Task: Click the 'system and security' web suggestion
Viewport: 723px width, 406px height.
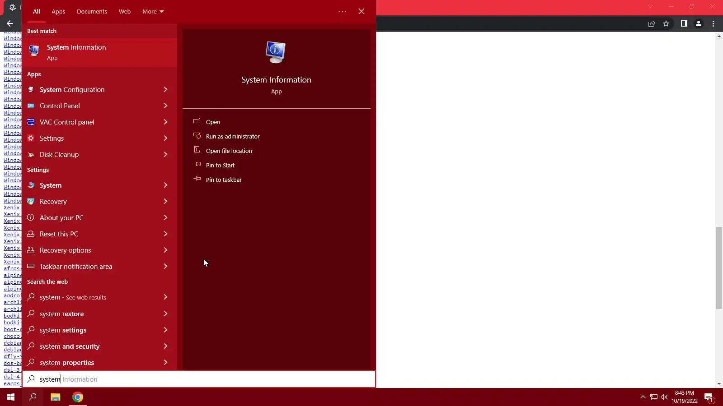Action: 70,346
